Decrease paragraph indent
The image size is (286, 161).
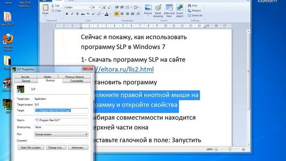(117, 7)
